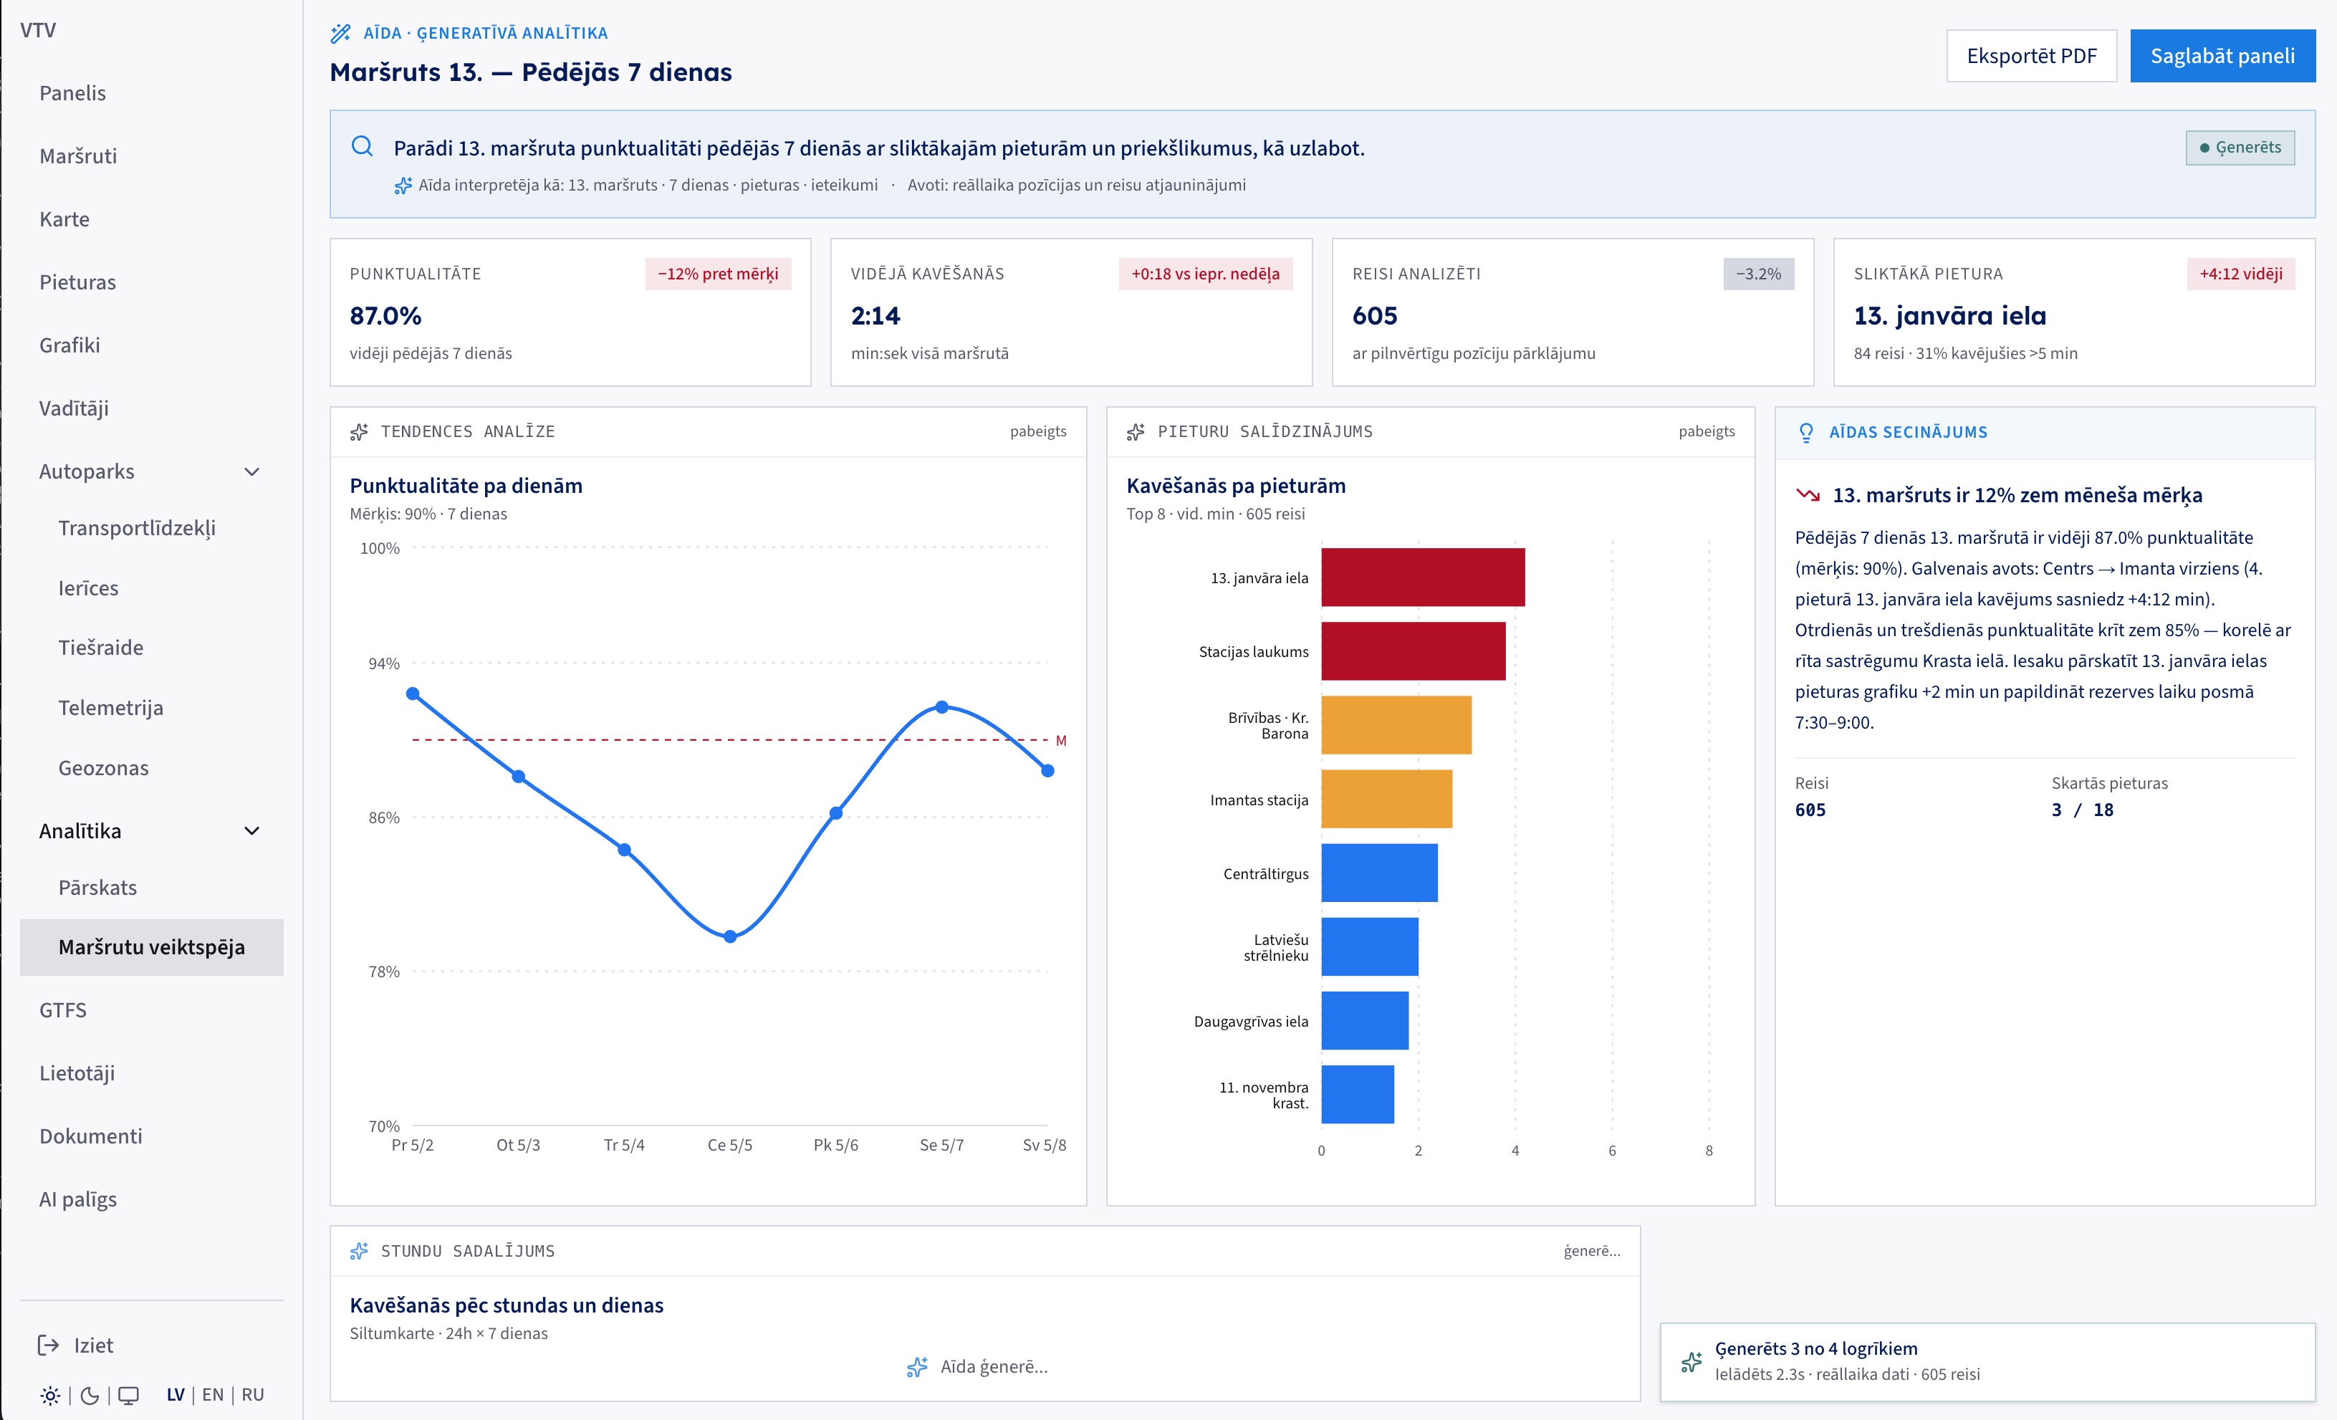This screenshot has width=2337, height=1420.
Task: Collapse the Autoparks section chevron
Action: click(x=252, y=471)
